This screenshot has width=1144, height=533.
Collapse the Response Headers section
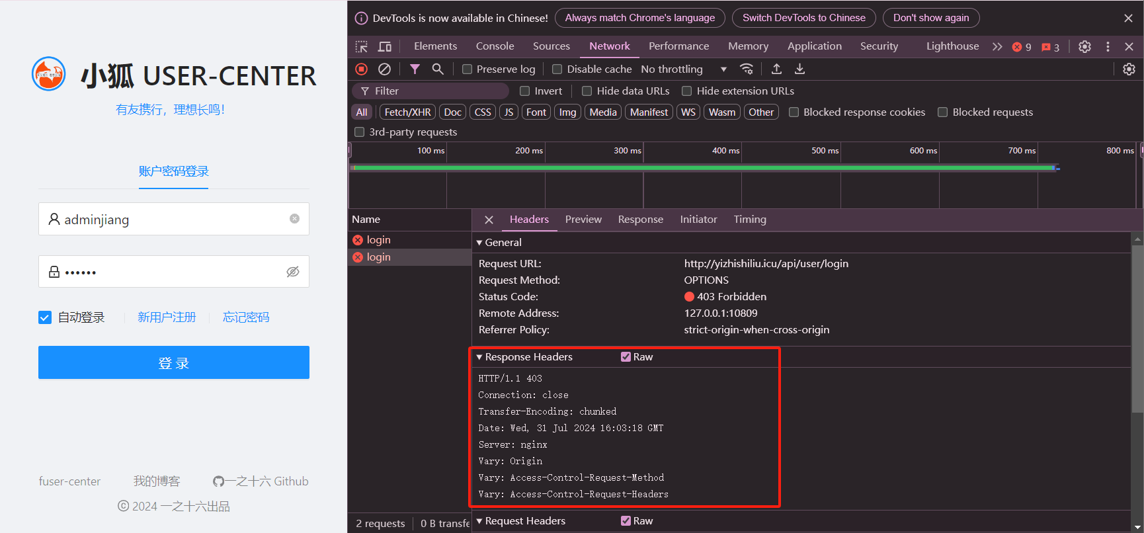pyautogui.click(x=479, y=357)
